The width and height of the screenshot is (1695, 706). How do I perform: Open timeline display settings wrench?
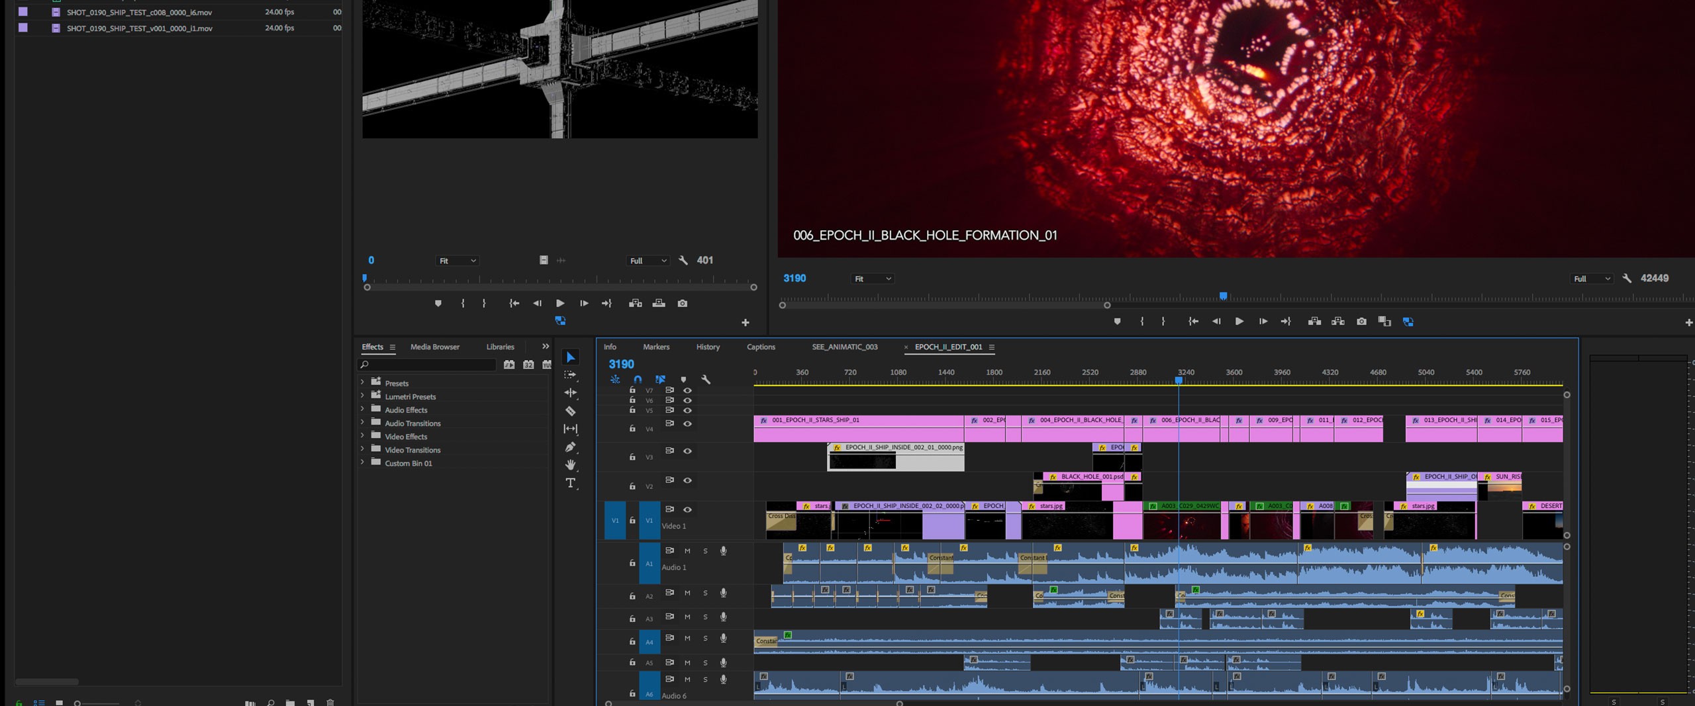pos(706,380)
